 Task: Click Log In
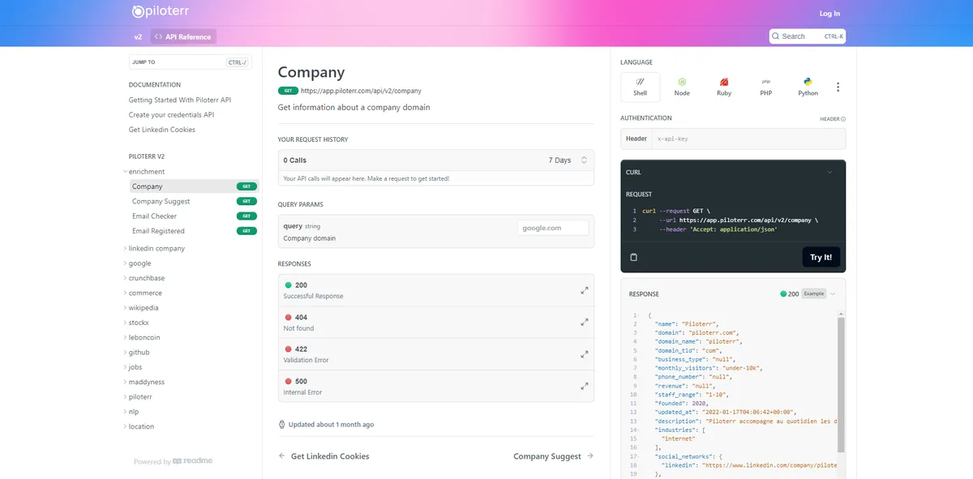829,13
